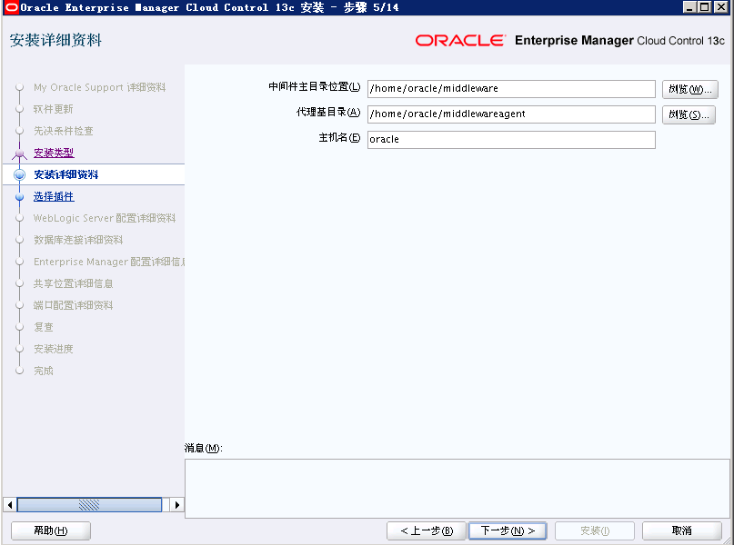Click the My Oracle Support 详细资料 step

[x=99, y=87]
